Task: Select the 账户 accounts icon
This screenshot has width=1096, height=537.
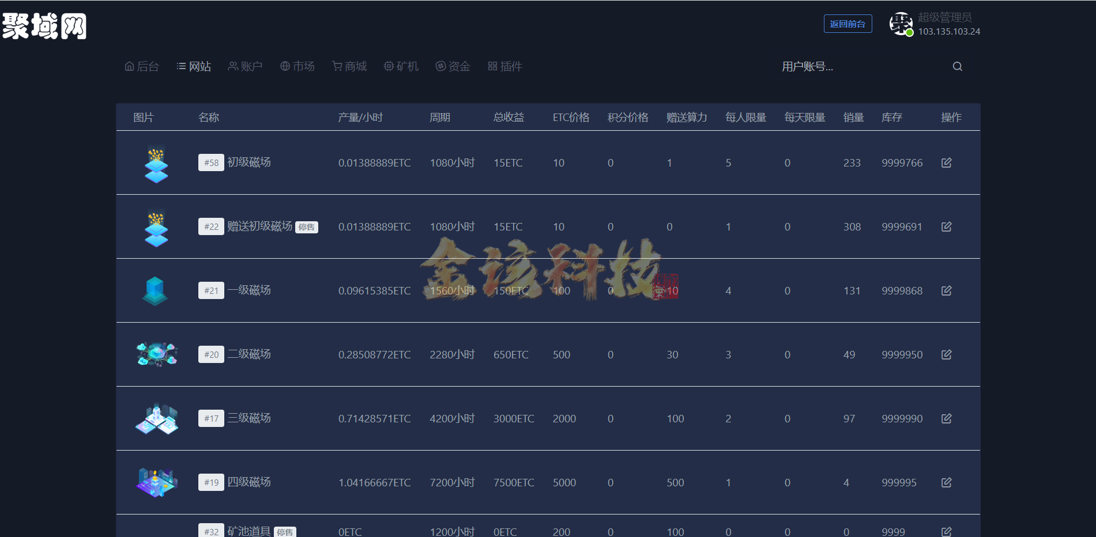Action: click(232, 66)
